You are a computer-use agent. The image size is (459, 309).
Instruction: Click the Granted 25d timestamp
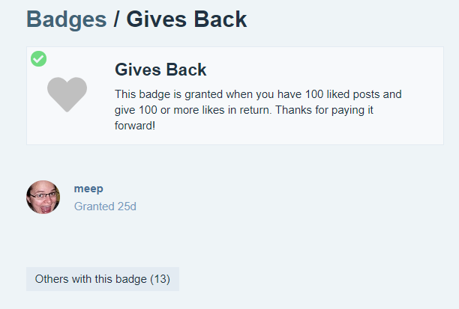(105, 206)
